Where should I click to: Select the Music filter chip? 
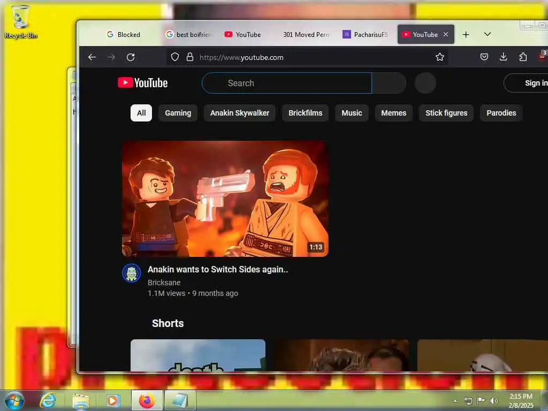click(352, 113)
